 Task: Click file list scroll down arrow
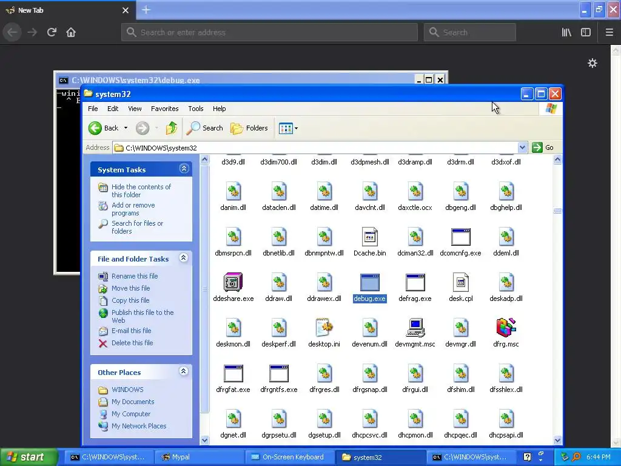coord(557,440)
